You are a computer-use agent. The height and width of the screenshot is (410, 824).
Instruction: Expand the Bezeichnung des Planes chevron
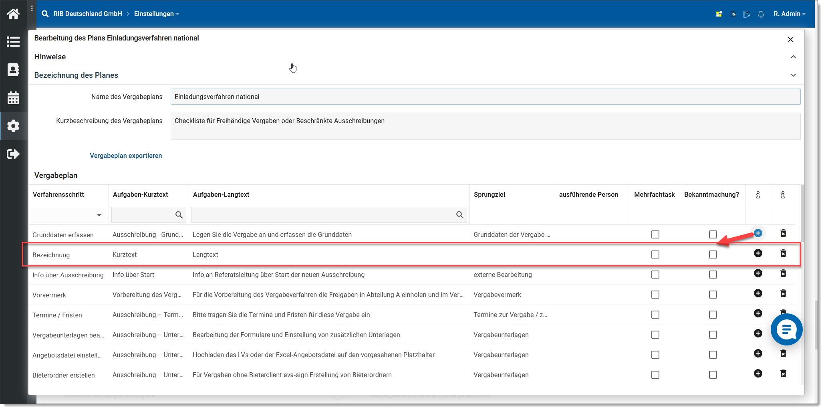pyautogui.click(x=793, y=75)
